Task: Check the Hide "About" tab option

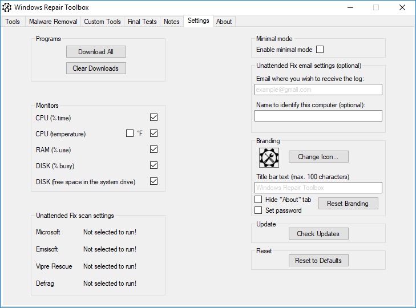Action: pyautogui.click(x=258, y=199)
